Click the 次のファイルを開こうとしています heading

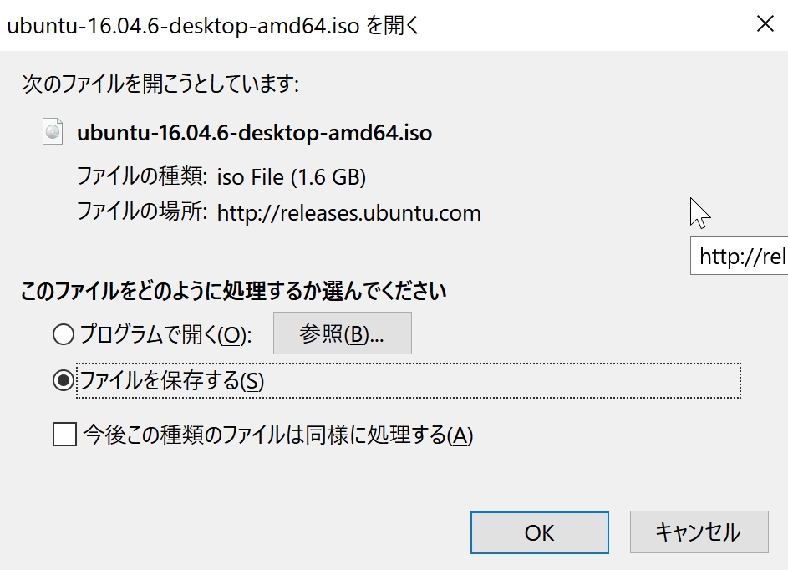pyautogui.click(x=160, y=84)
